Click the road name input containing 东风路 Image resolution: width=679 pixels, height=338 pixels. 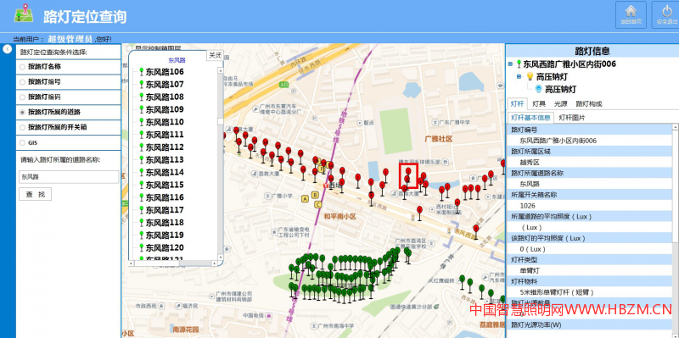(69, 177)
